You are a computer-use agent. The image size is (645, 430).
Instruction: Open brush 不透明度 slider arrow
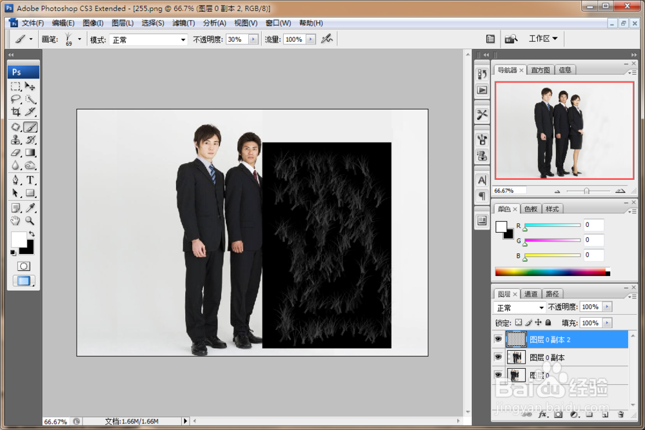[253, 39]
